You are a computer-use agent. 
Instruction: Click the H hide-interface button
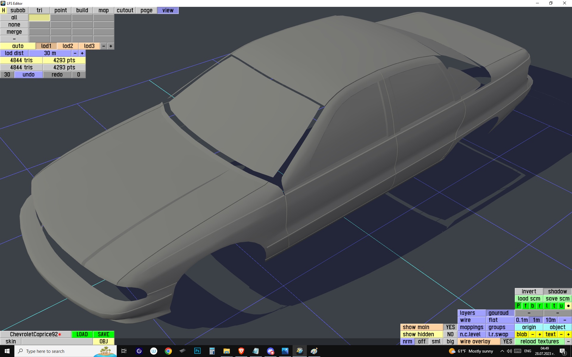tap(4, 10)
